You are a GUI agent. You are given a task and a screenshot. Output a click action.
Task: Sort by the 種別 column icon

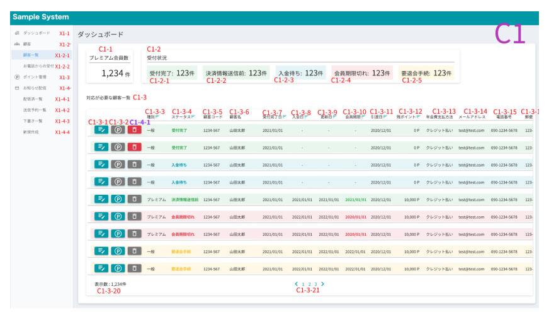click(x=157, y=117)
